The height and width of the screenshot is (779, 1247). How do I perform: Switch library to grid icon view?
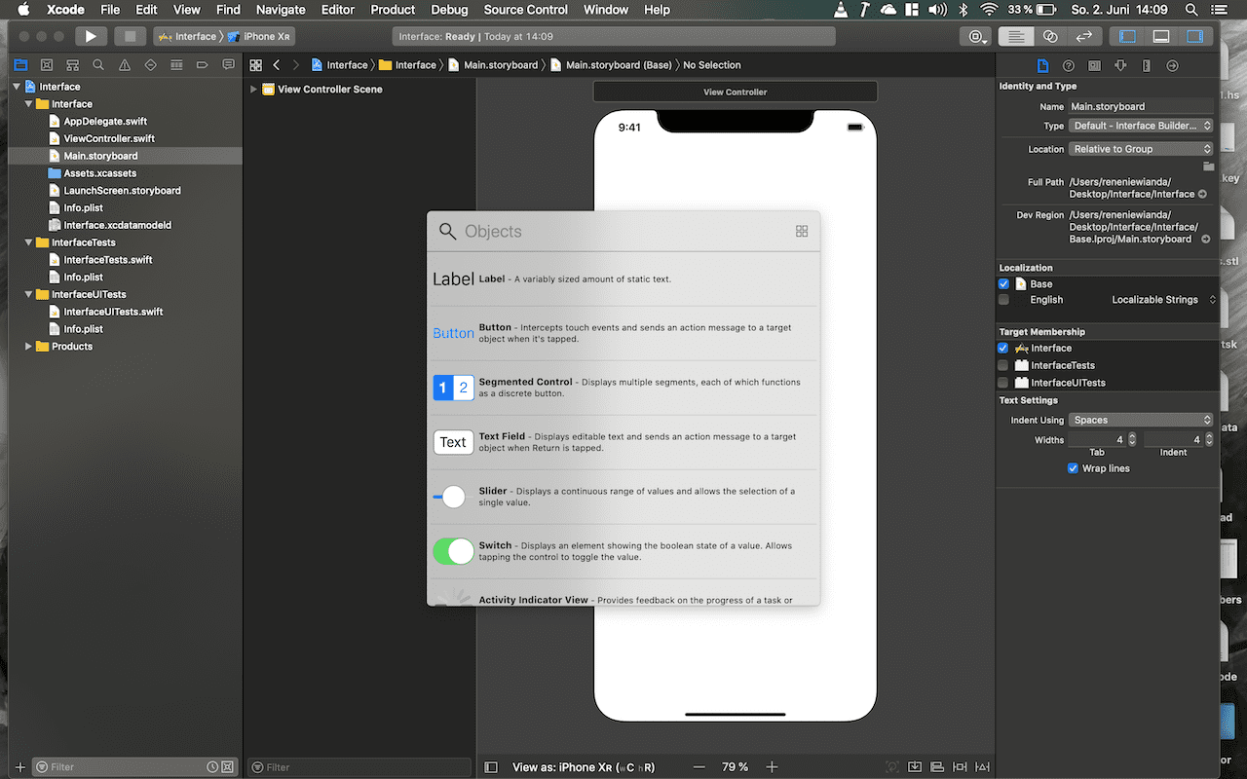pos(802,231)
